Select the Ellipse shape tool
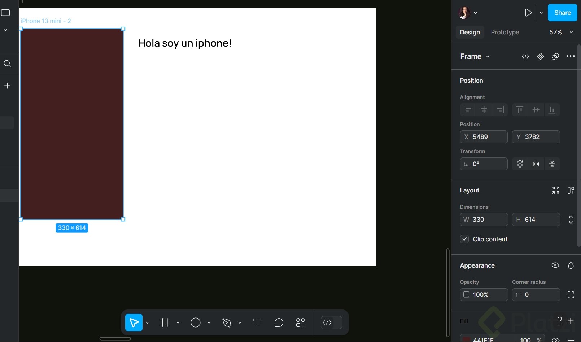This screenshot has width=581, height=342. point(196,322)
